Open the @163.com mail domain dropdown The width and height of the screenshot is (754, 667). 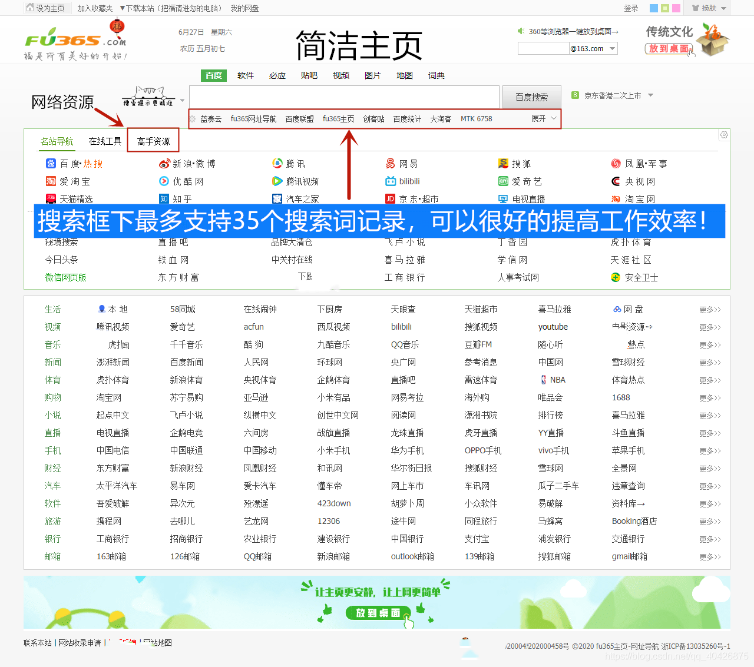[x=613, y=48]
